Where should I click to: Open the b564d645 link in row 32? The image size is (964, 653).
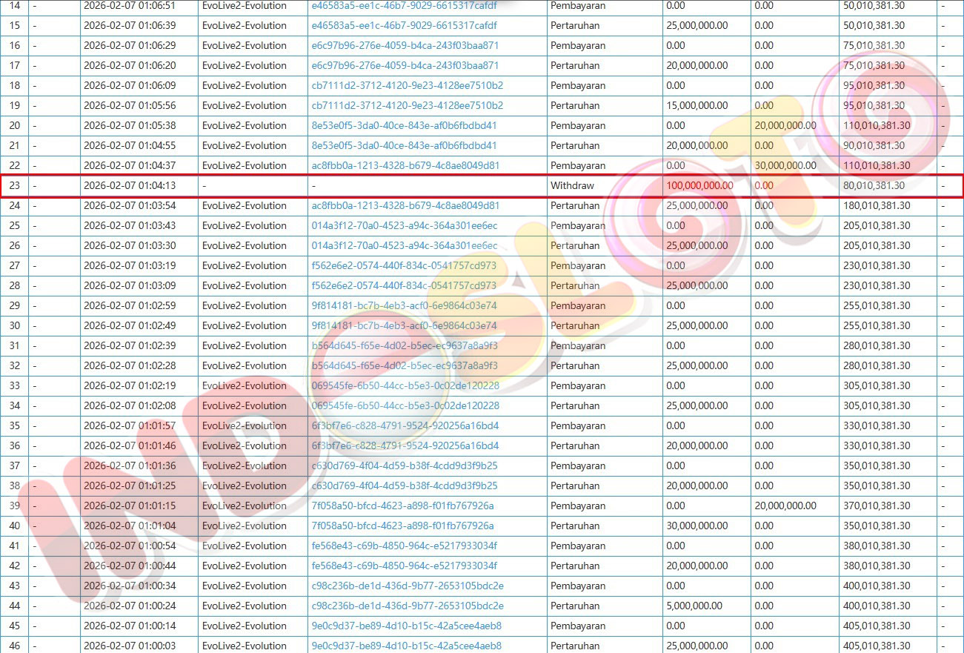404,365
